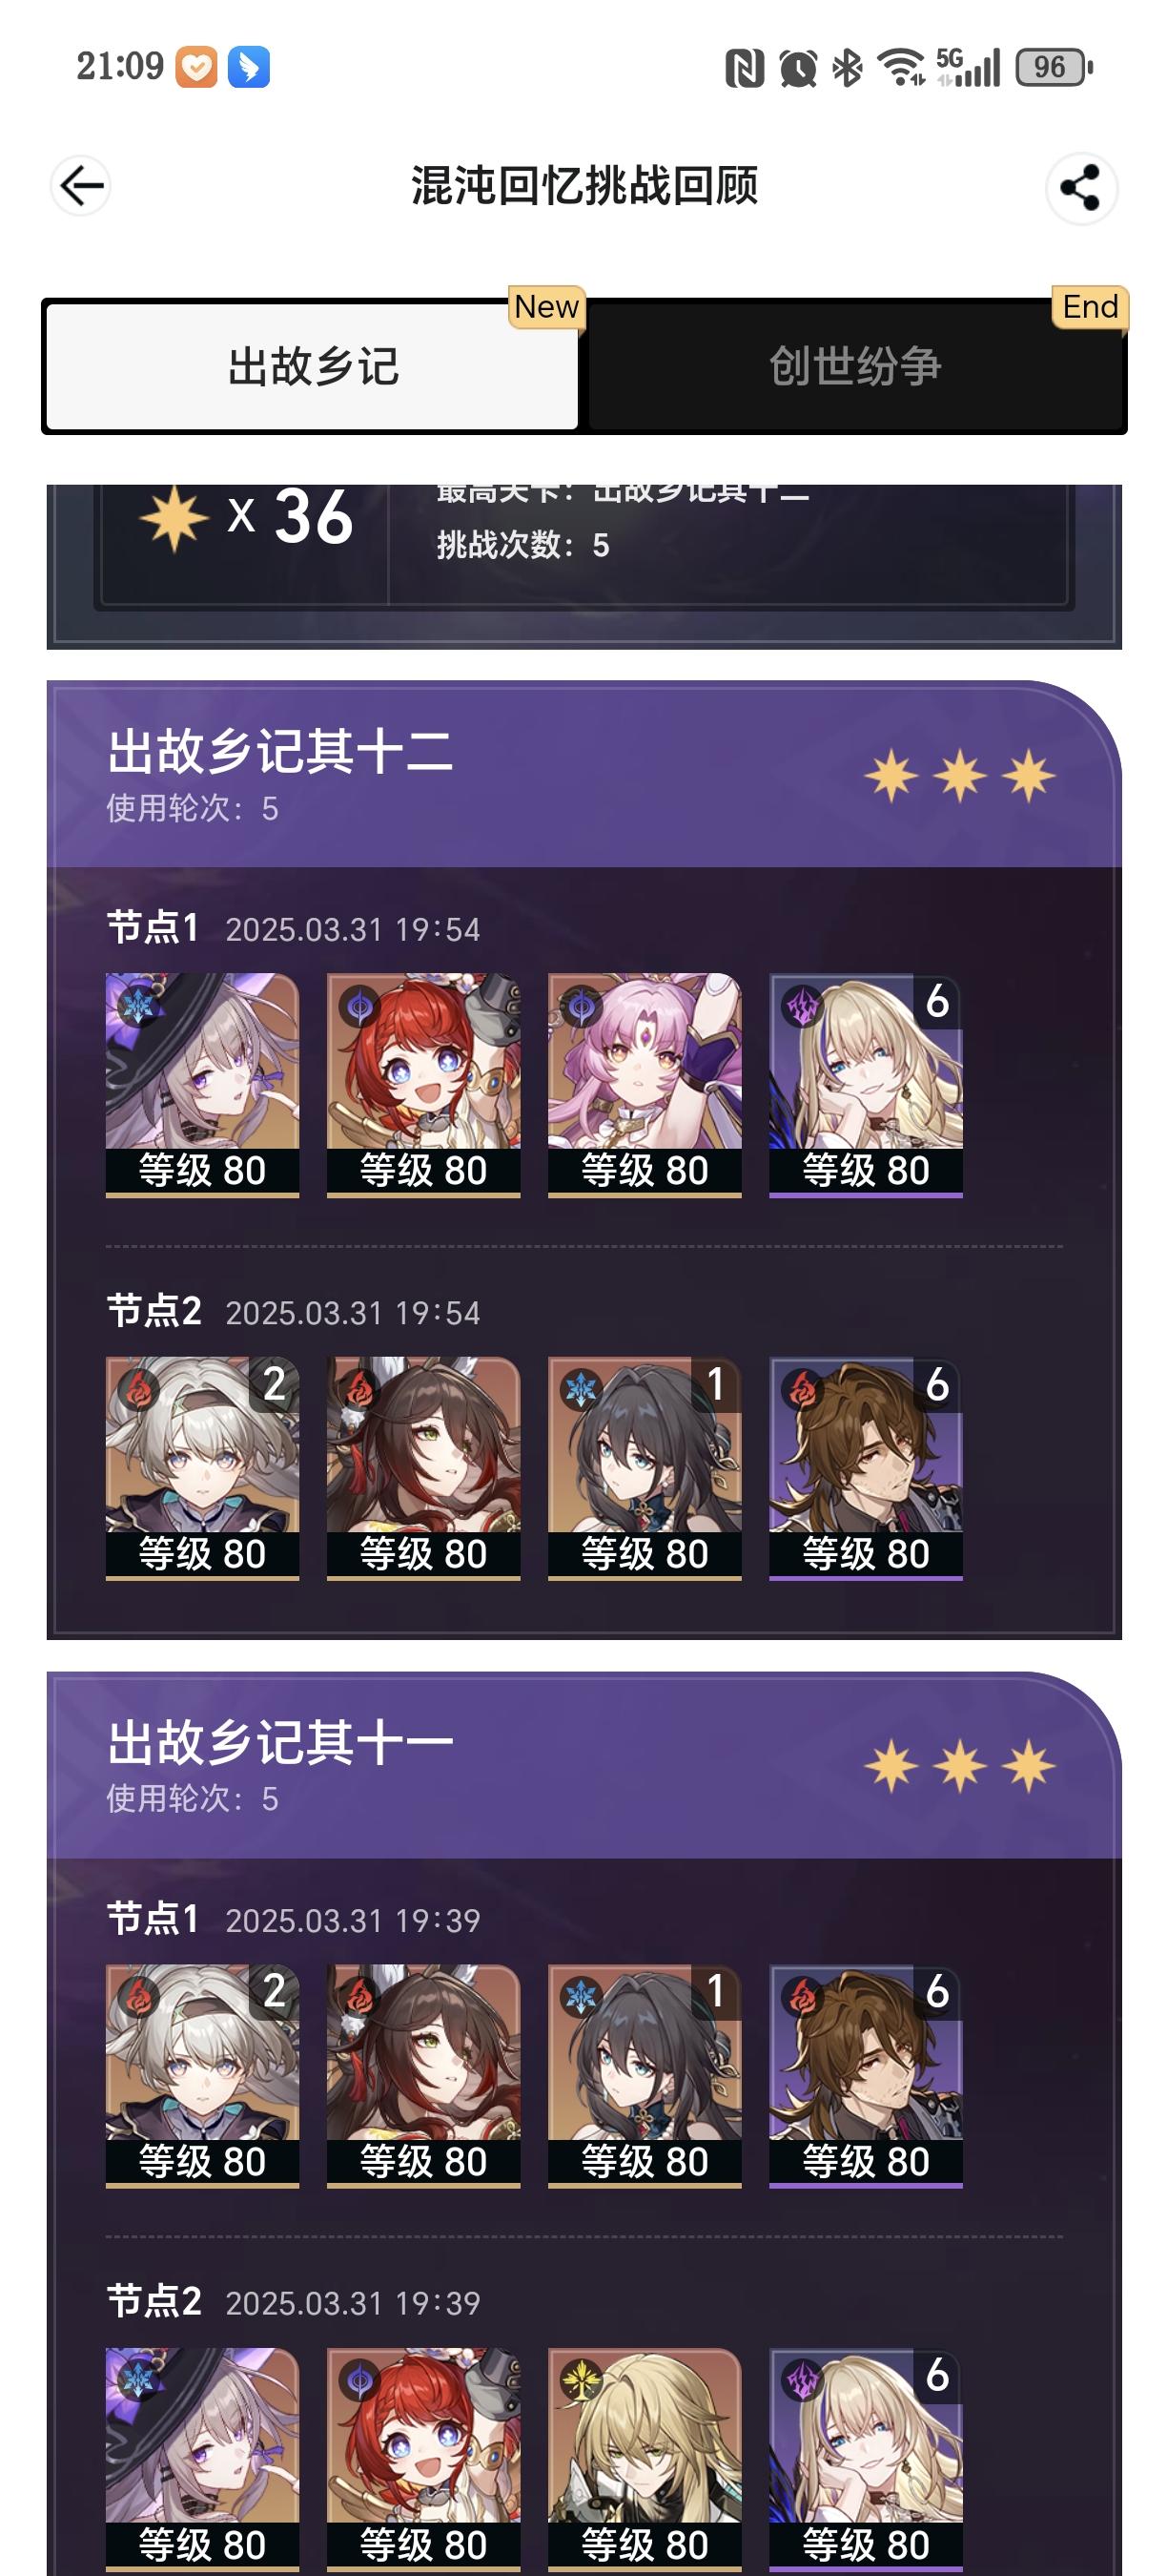Tap the blue bird notification icon
The image size is (1167, 2576).
[x=249, y=67]
